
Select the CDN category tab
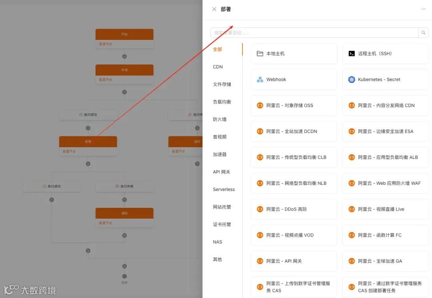218,67
